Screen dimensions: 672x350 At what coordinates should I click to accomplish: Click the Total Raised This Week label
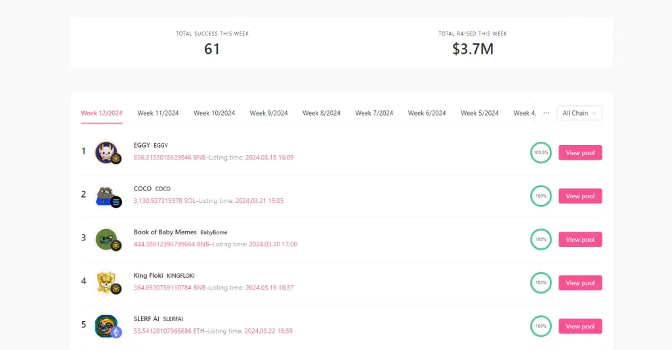tap(472, 33)
